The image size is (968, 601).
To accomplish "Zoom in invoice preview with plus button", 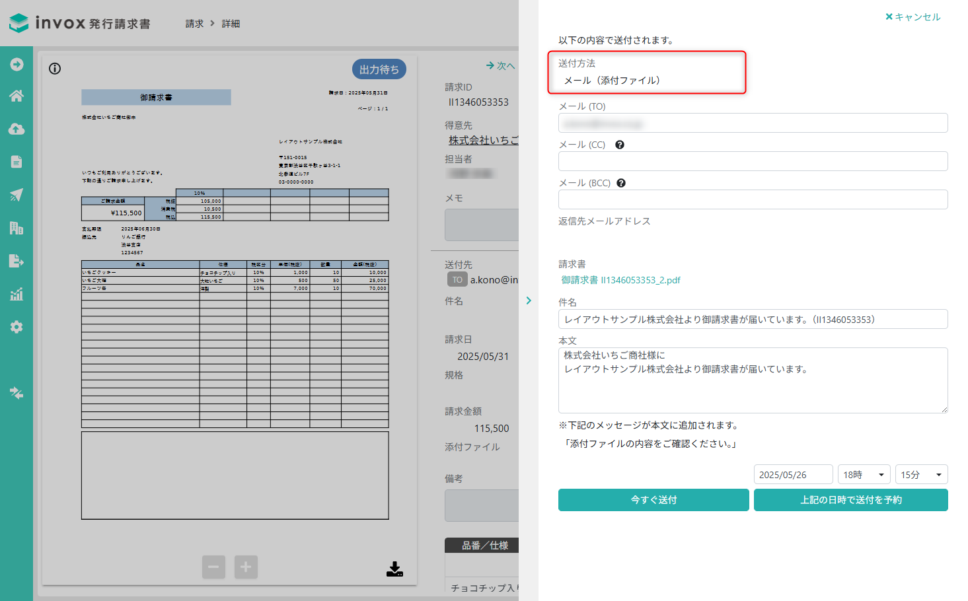I will (246, 567).
